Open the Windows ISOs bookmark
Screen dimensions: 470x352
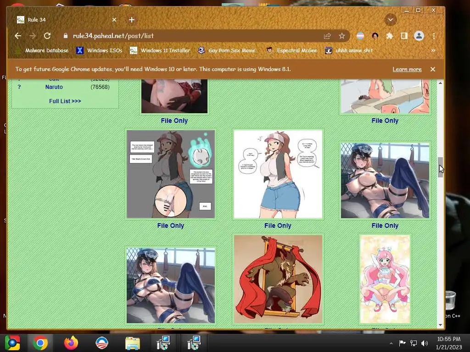click(99, 50)
